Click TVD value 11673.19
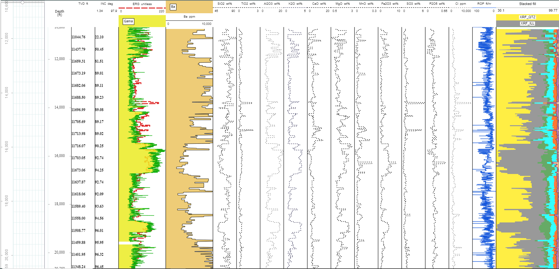 [x=78, y=73]
